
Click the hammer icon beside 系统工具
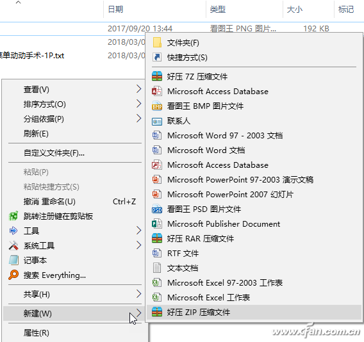[13, 245]
